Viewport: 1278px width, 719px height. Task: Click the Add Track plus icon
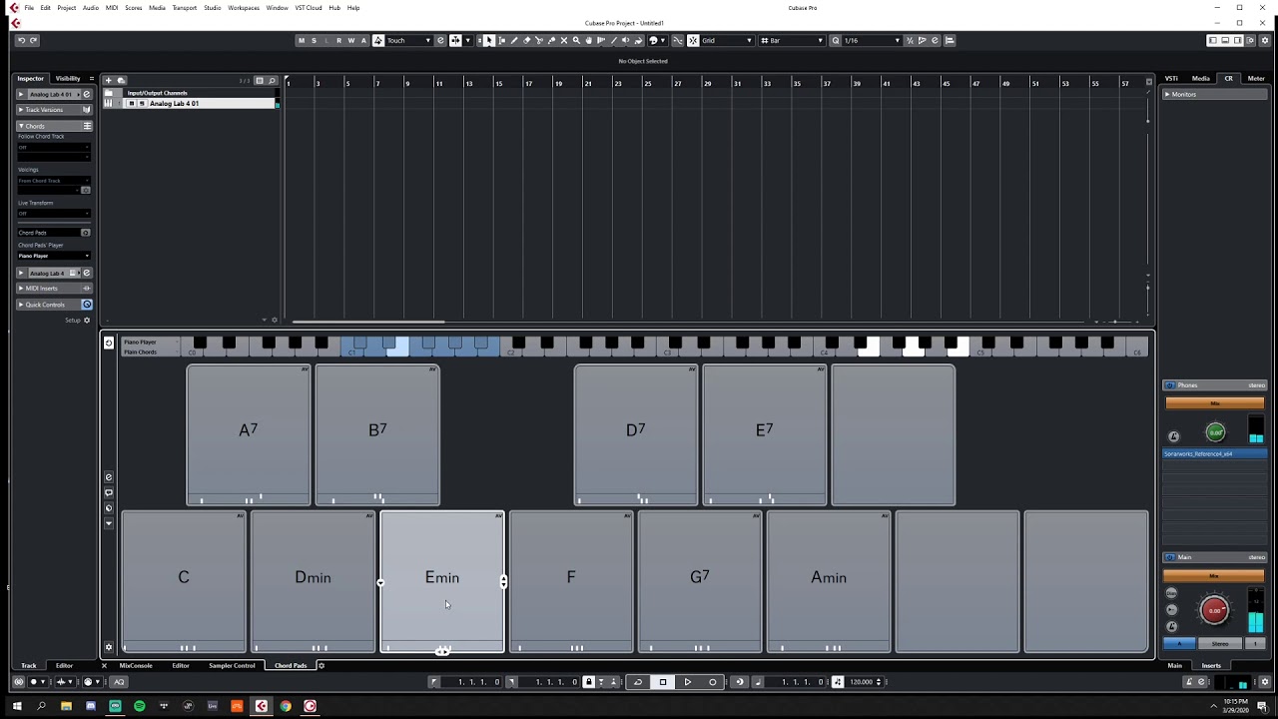pos(109,80)
